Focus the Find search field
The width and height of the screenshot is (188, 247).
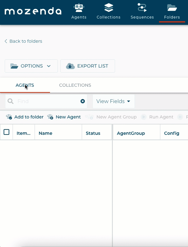(x=46, y=101)
